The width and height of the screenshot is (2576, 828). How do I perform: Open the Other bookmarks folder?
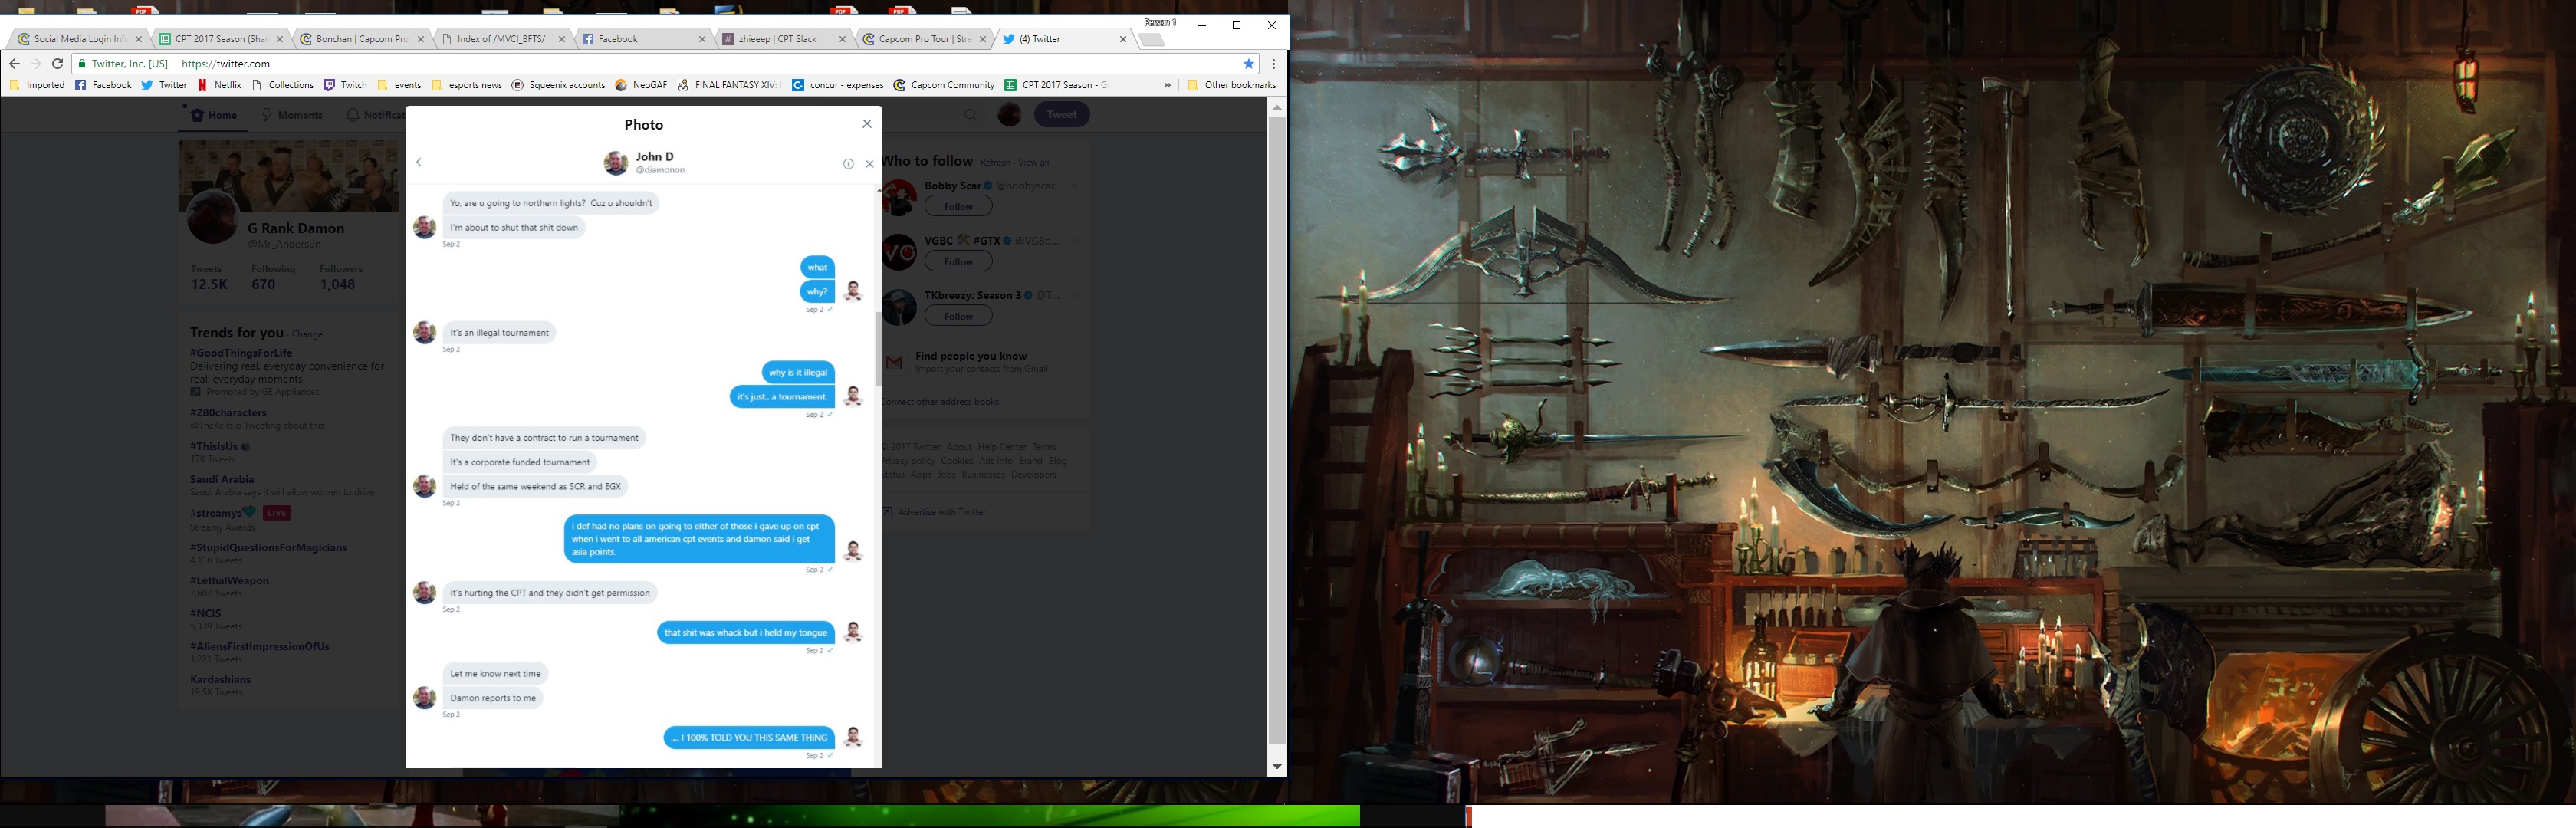click(x=1231, y=85)
